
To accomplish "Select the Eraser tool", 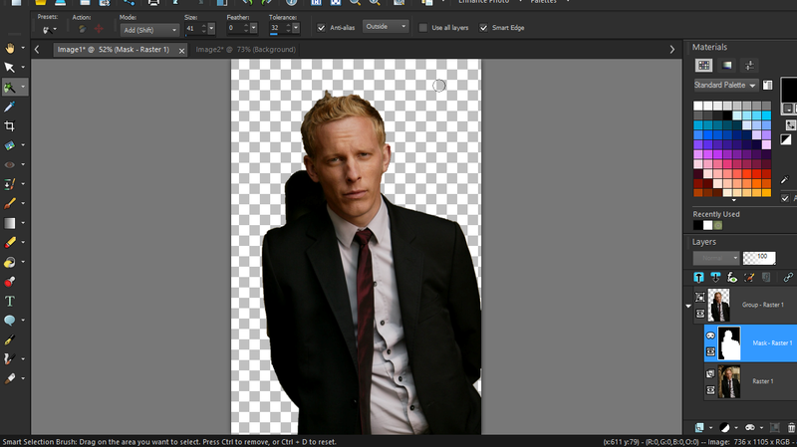I will click(x=10, y=243).
